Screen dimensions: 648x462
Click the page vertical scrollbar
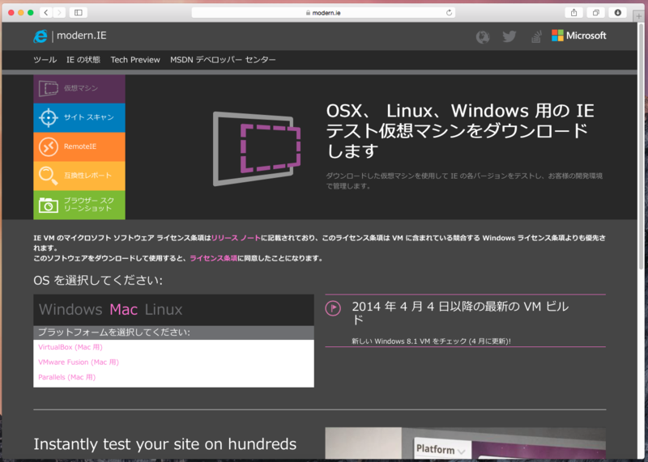(x=642, y=147)
